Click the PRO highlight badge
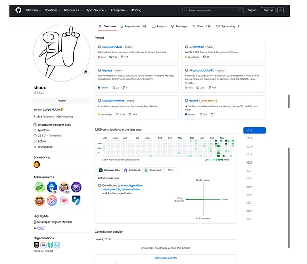Viewport: 307px width, 264px height. tap(41, 227)
